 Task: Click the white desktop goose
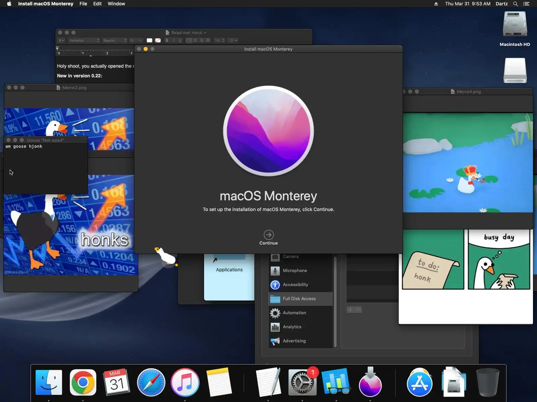pos(166,257)
